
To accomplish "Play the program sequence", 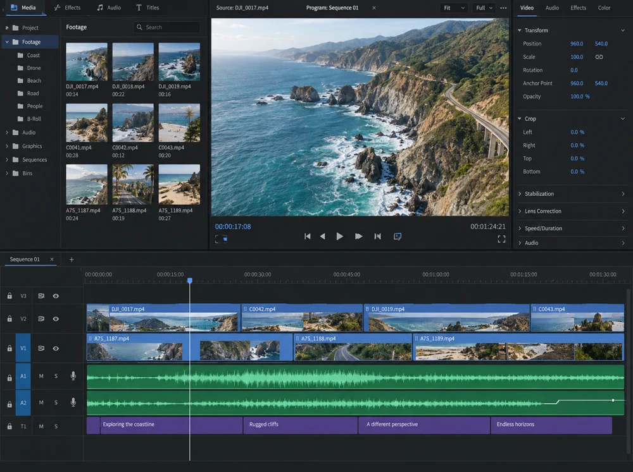I will (x=339, y=236).
